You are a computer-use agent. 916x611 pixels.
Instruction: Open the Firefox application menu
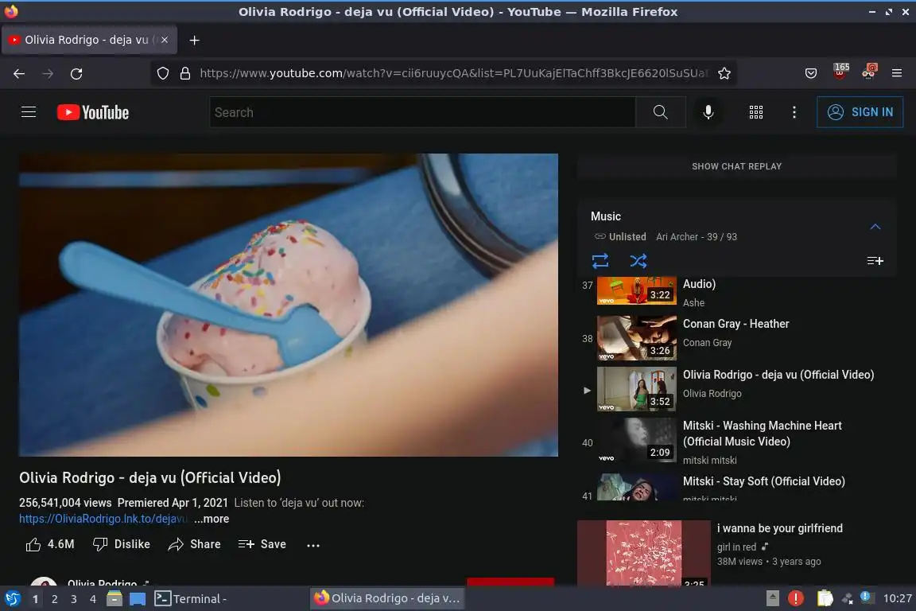(897, 74)
